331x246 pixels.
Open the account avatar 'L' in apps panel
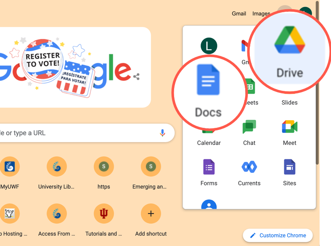point(209,46)
